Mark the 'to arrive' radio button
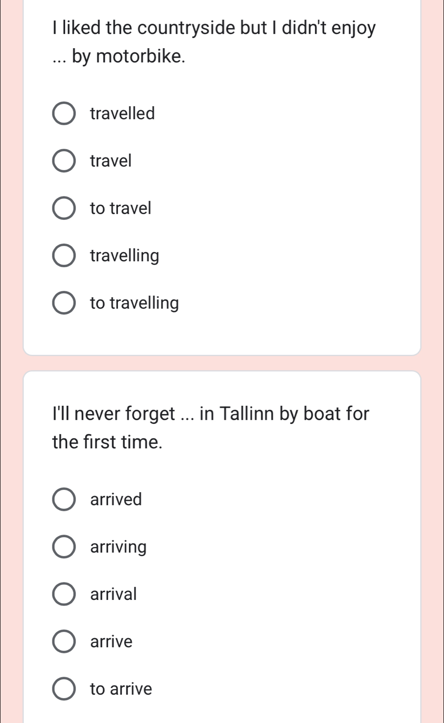Screen dimensions: 444x723 pyautogui.click(x=63, y=689)
